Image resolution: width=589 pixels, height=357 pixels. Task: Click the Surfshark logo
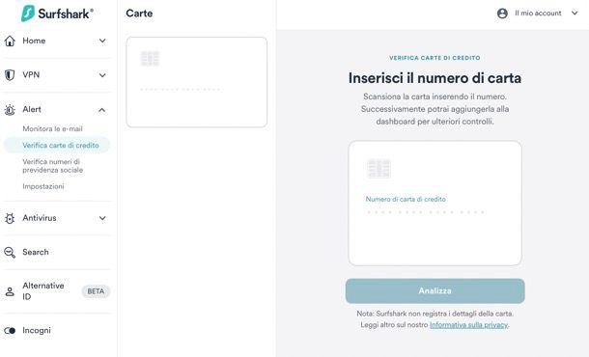click(57, 14)
